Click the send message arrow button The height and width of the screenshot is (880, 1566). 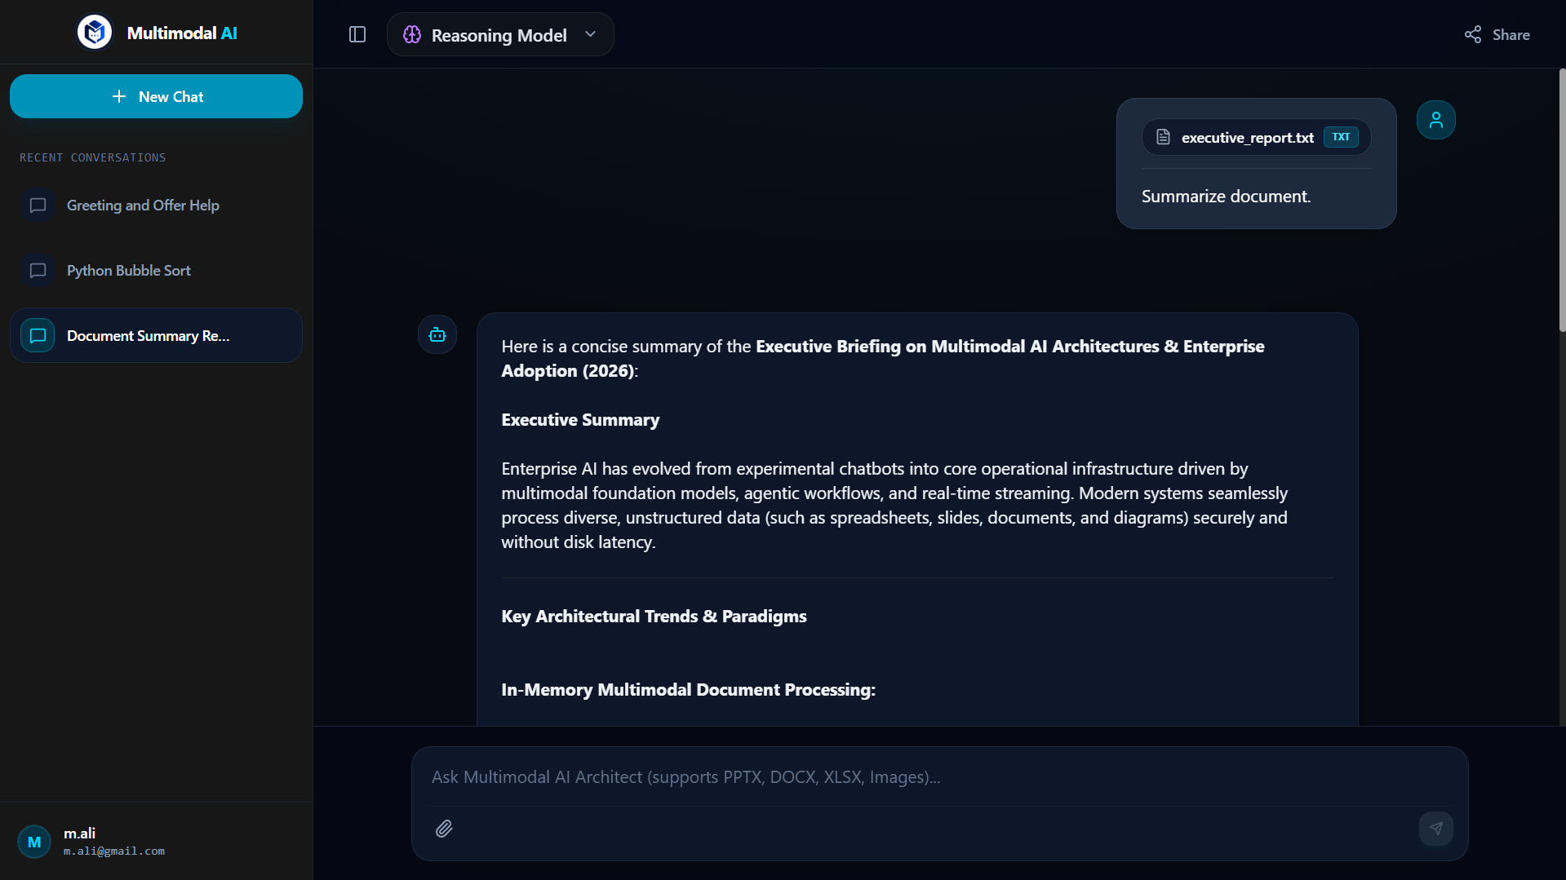click(x=1436, y=829)
